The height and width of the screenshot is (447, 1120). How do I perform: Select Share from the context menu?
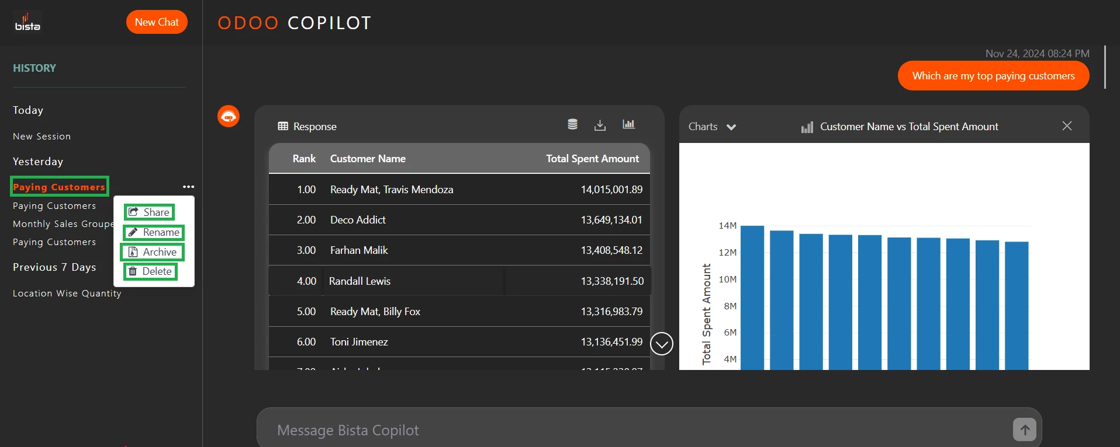150,212
